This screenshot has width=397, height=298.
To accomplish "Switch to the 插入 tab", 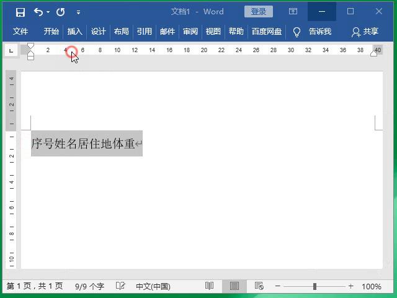I will point(74,32).
